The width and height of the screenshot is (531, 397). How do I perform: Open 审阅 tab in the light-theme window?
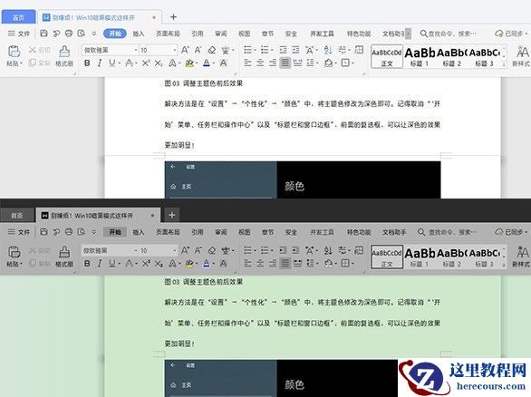[x=221, y=34]
